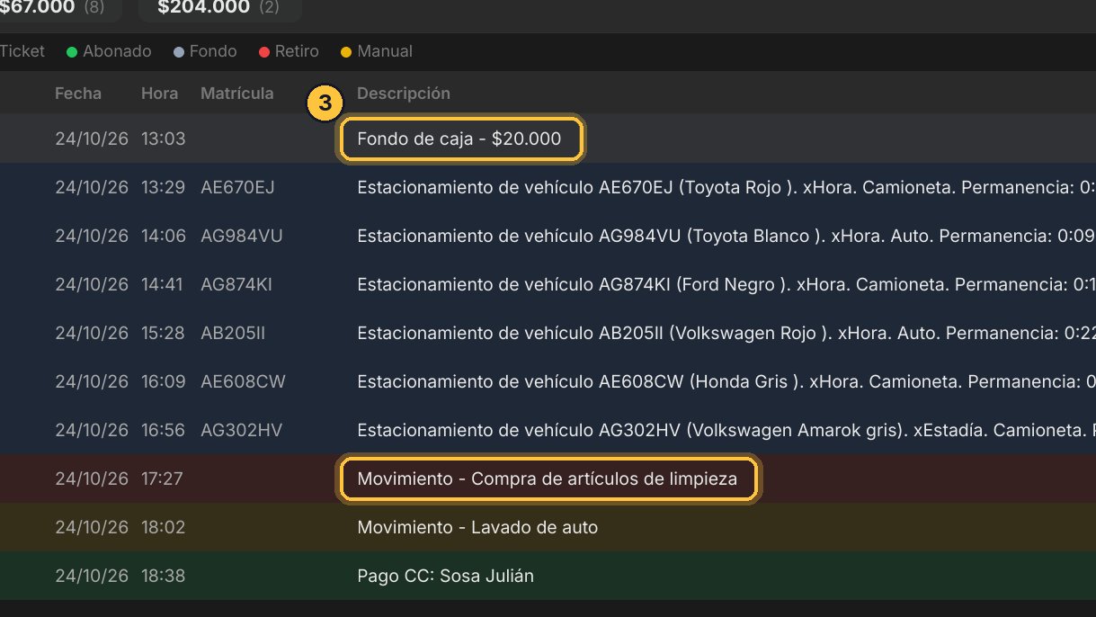The image size is (1096, 617).
Task: Open description for vehicle AE670EJ Toyota Rojo
Action: click(726, 187)
